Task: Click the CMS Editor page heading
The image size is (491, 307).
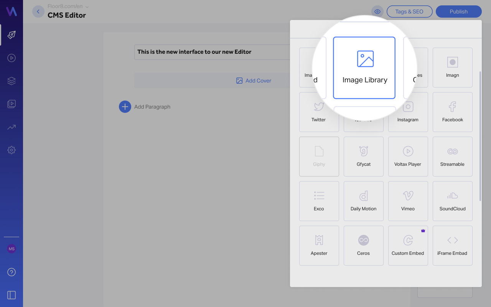Action: [67, 15]
